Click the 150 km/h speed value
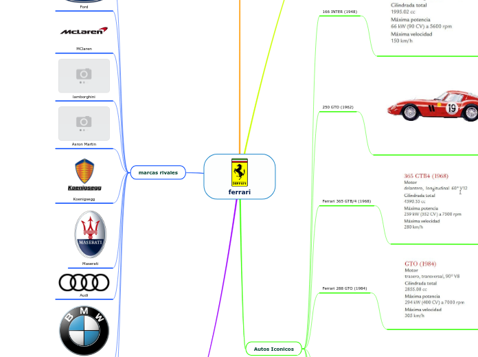478x357 pixels. tap(402, 41)
